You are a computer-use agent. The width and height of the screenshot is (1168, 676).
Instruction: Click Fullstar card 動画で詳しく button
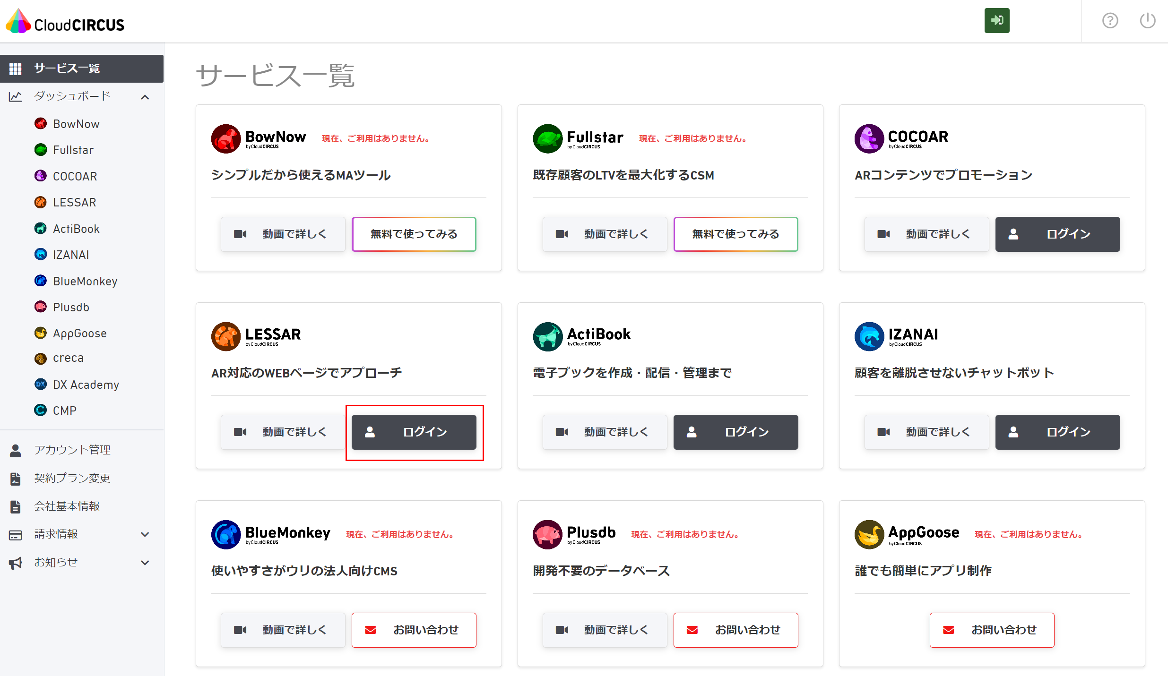point(605,234)
